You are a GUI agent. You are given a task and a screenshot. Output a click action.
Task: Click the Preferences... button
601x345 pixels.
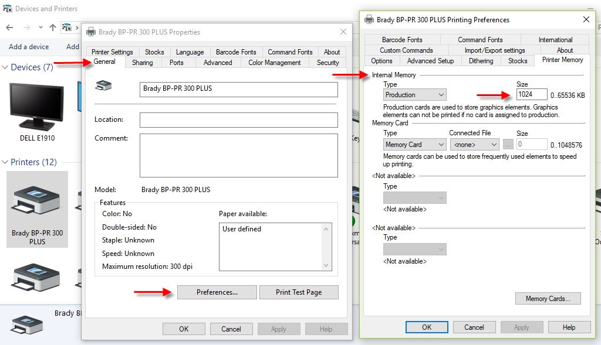[x=217, y=292]
